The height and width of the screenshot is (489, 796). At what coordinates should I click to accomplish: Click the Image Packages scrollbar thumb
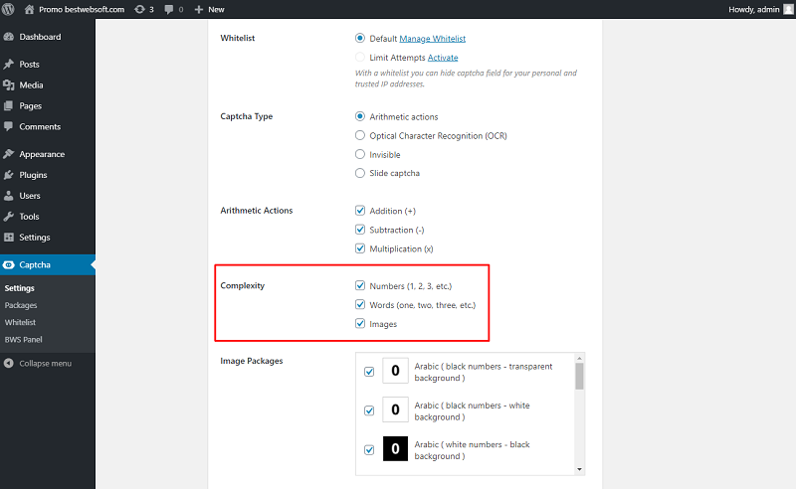579,377
